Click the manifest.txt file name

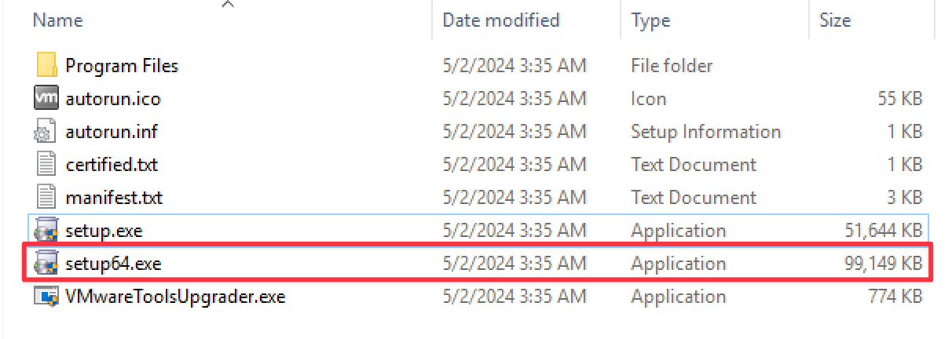pos(114,198)
